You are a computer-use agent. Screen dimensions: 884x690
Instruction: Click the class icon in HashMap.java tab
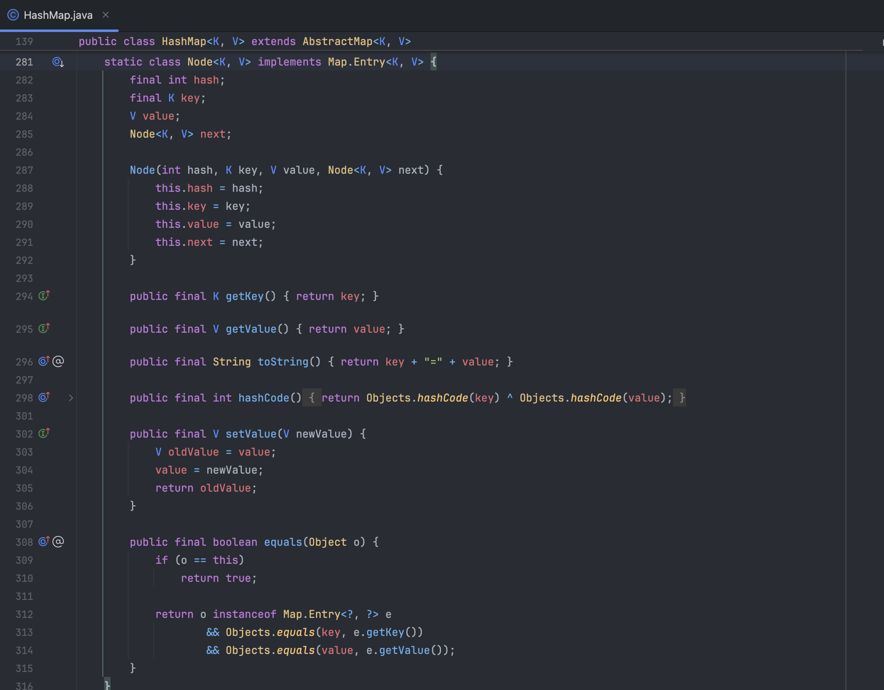pos(13,15)
